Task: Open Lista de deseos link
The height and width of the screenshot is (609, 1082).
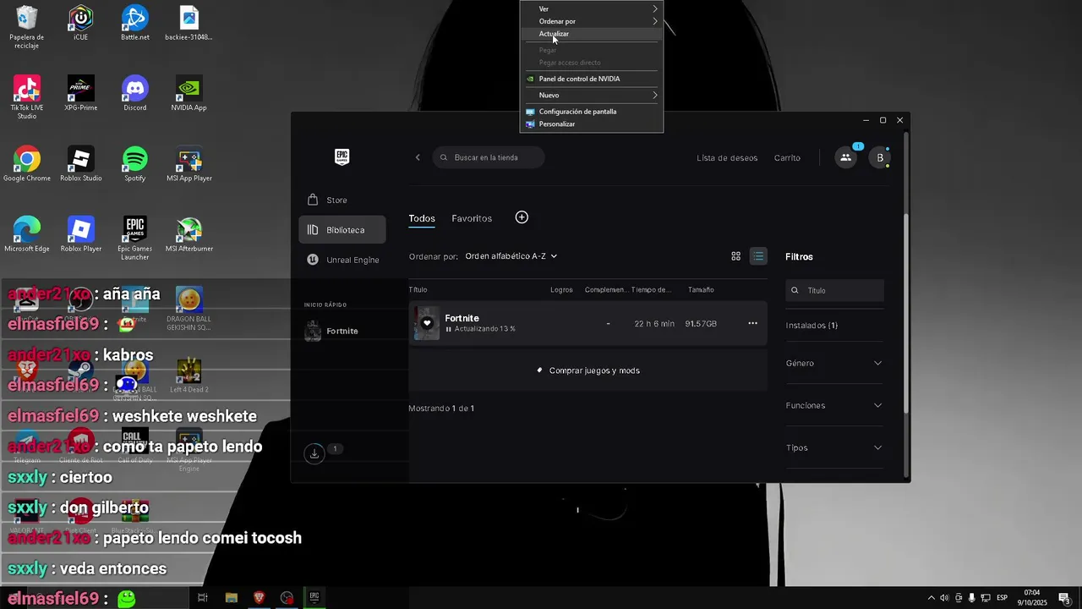Action: click(x=727, y=157)
